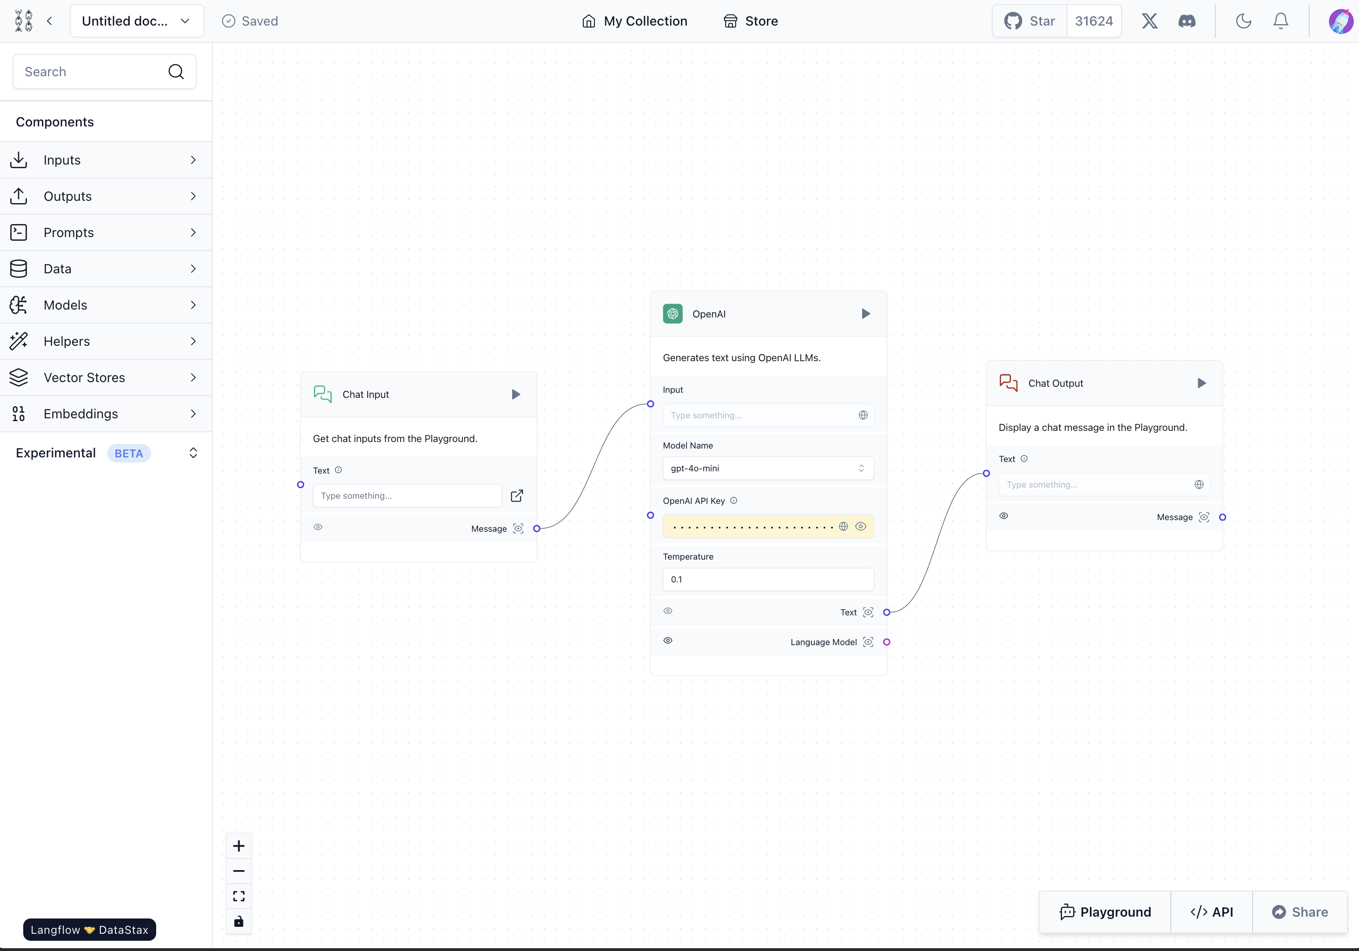The height and width of the screenshot is (951, 1359).
Task: Click the 31624 star count
Action: 1094,21
